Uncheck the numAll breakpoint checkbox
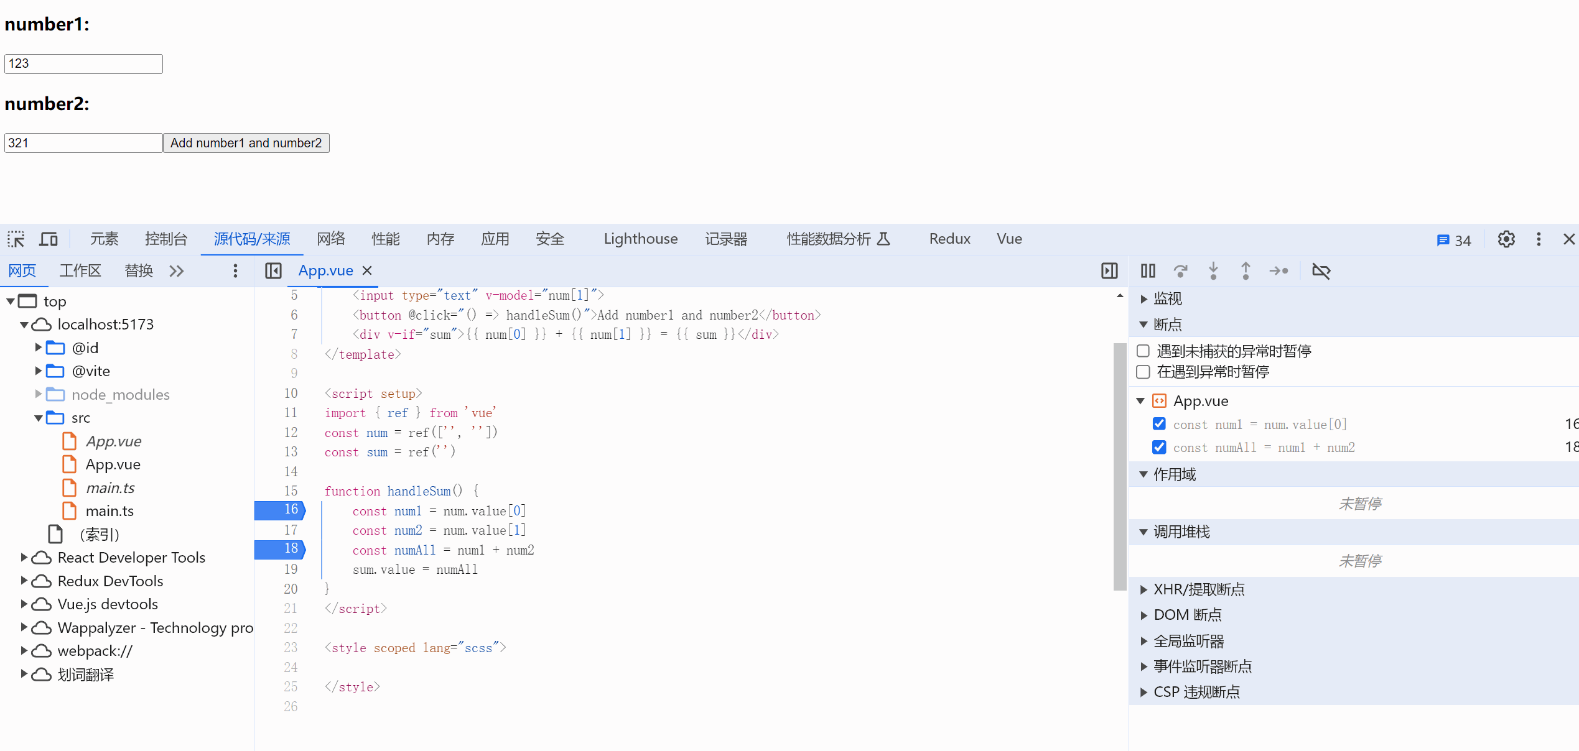1579x751 pixels. (1159, 447)
